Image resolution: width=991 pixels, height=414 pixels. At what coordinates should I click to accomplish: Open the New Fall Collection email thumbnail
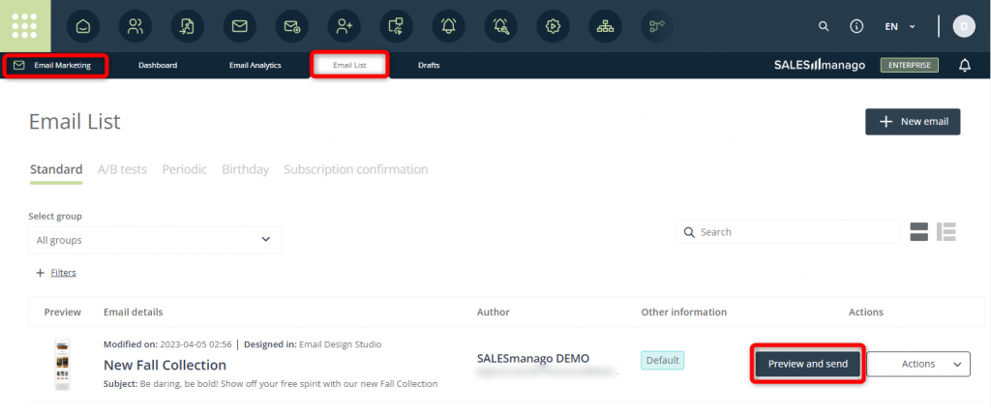pos(63,364)
